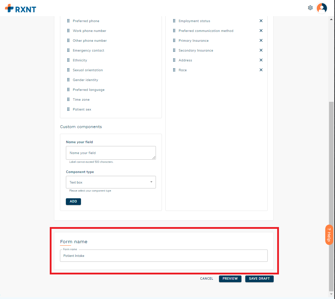Viewport: 335px width, 299px height.
Task: Remove Preferred communication method field
Action: pos(261,31)
